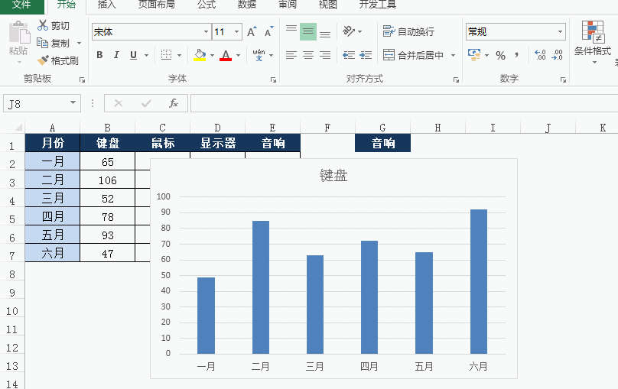Open the 宋体 font name dropdown
This screenshot has width=618, height=389.
coord(206,32)
